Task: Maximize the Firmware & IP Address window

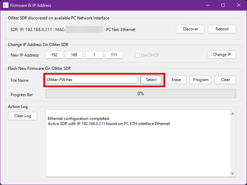Action: [223, 5]
